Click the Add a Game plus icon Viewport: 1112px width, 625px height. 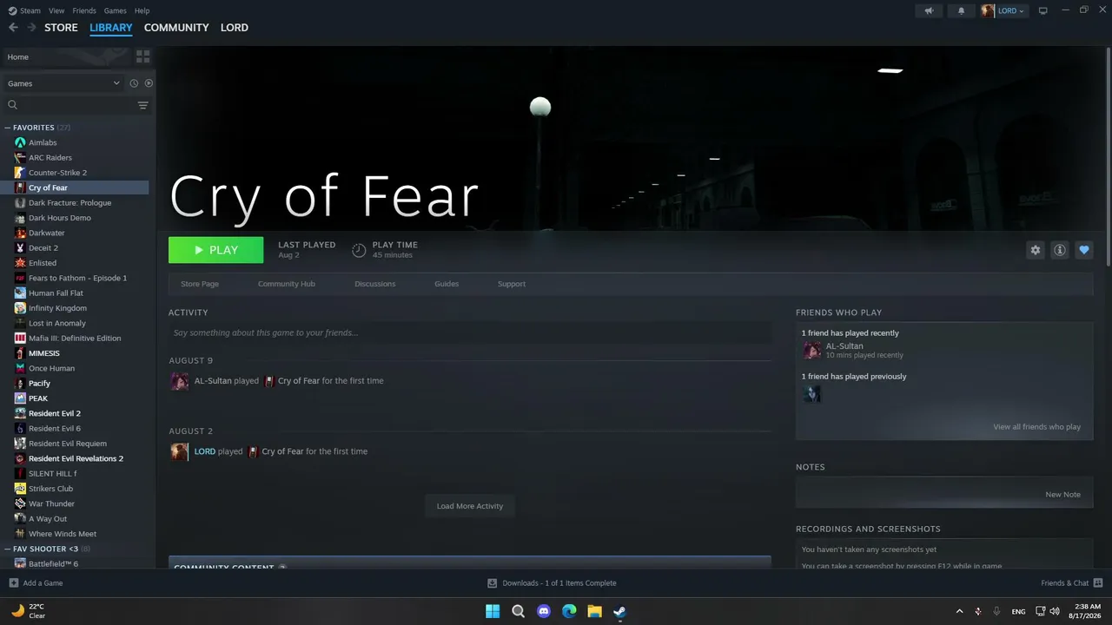[13, 583]
